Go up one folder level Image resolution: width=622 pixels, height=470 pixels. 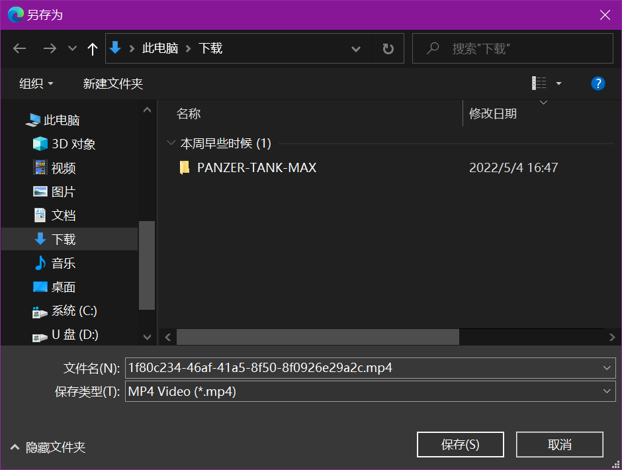pos(93,48)
